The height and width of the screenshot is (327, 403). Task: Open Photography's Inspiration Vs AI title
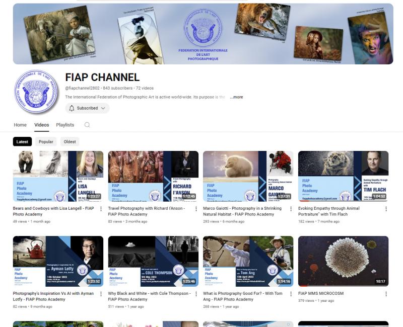[53, 296]
